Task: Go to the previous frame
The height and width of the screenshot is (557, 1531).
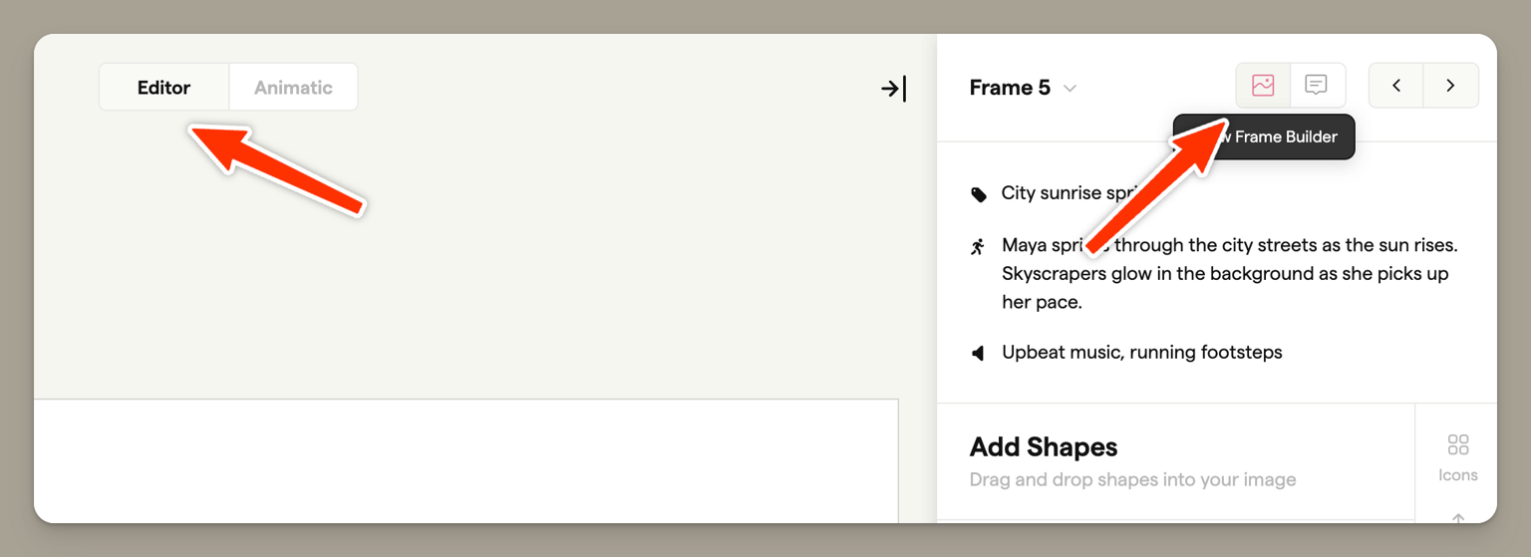Action: pyautogui.click(x=1396, y=86)
